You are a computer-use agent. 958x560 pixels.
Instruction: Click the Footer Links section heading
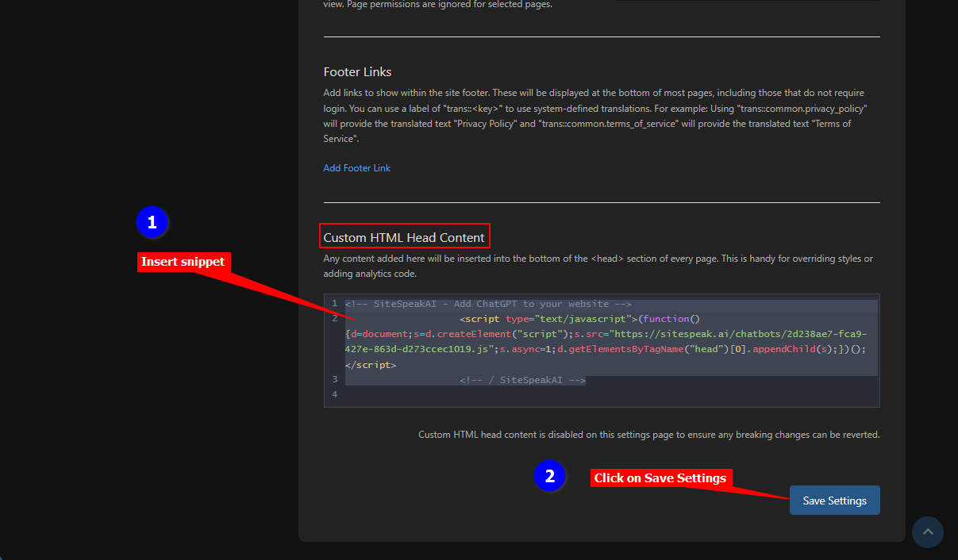click(357, 72)
